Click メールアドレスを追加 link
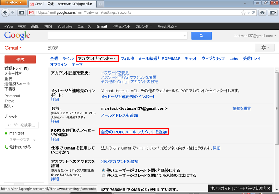This screenshot has width=279, height=194. coord(119,115)
